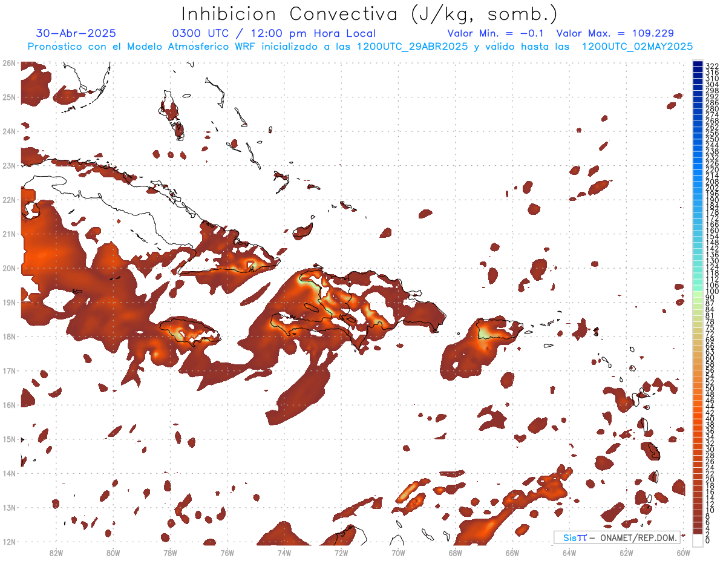Image resolution: width=726 pixels, height=561 pixels.
Task: Click the 21N latitude label
Action: [9, 234]
